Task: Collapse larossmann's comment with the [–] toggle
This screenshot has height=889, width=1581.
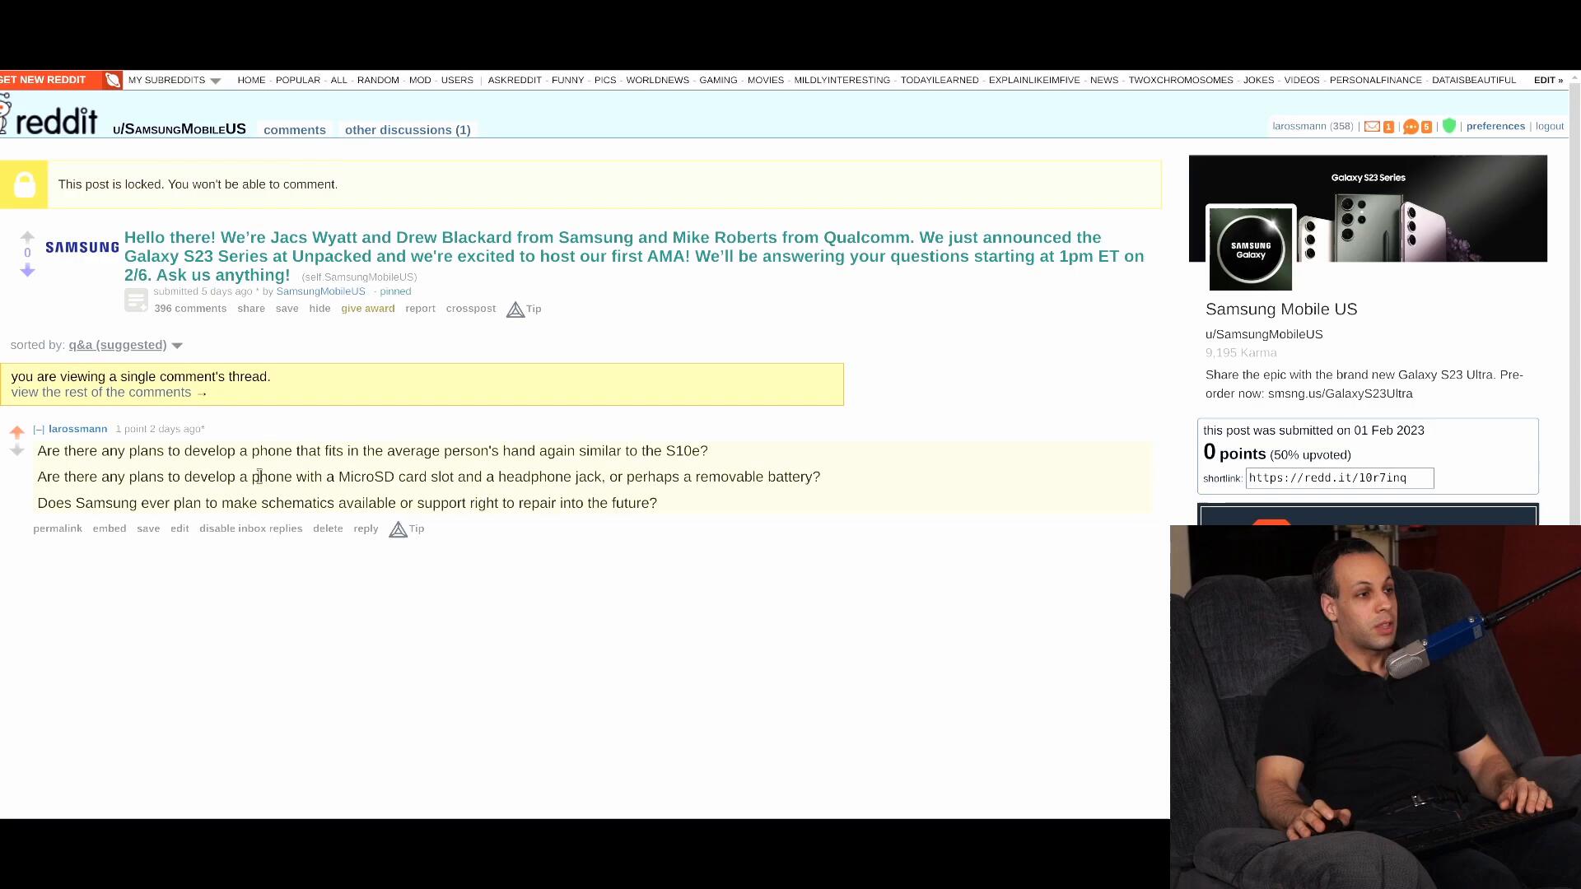Action: (39, 429)
